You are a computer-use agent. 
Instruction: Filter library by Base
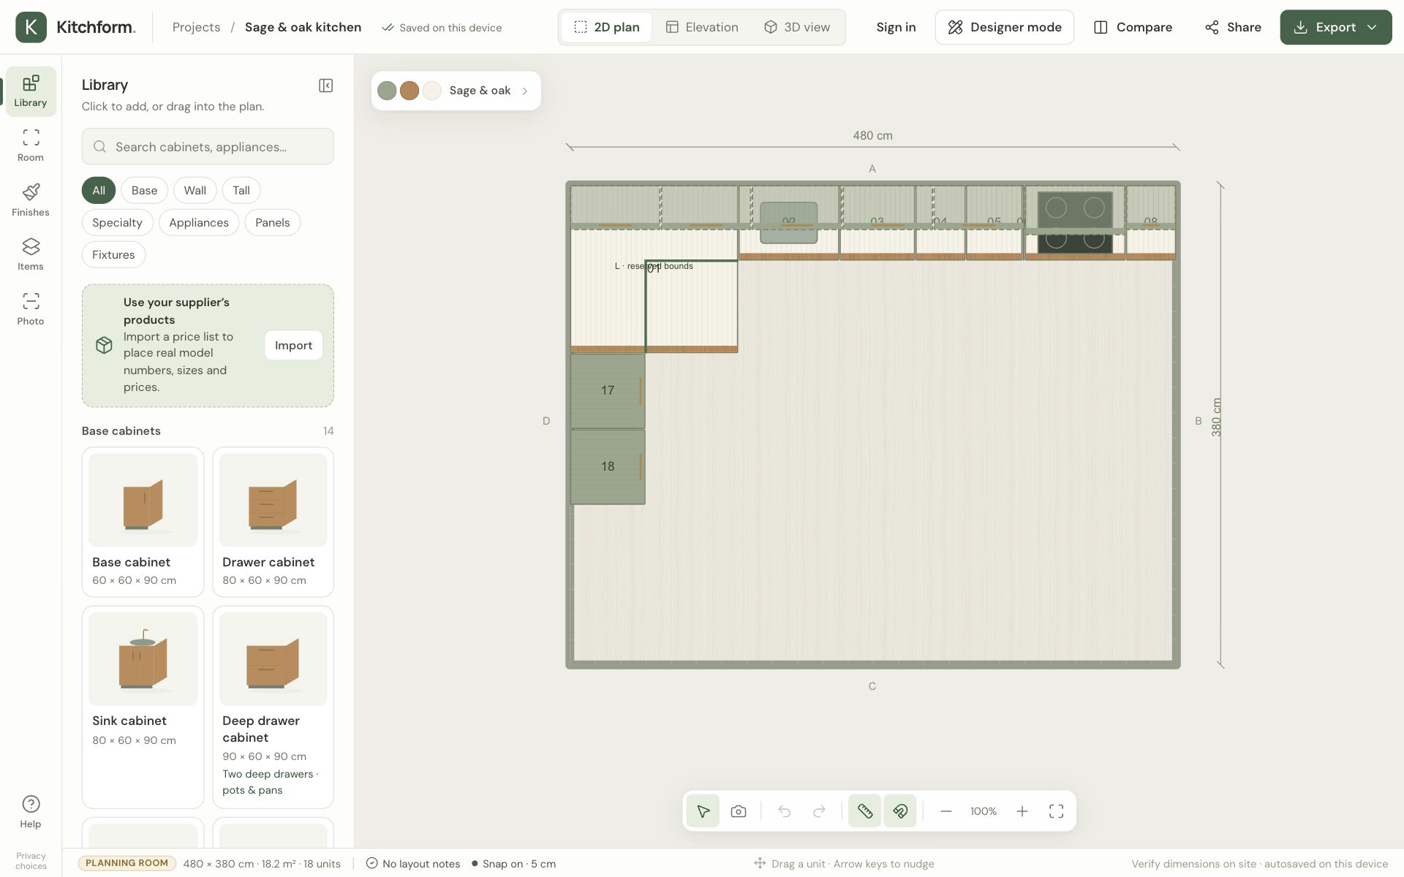coord(144,191)
